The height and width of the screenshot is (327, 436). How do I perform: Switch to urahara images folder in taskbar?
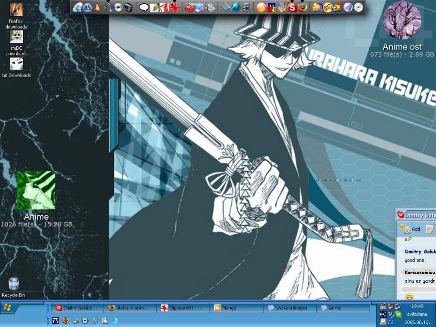[x=290, y=308]
